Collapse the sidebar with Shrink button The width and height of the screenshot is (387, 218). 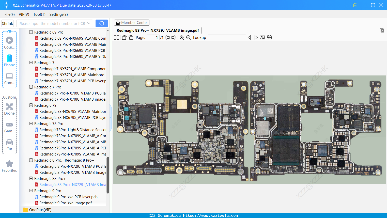7,23
